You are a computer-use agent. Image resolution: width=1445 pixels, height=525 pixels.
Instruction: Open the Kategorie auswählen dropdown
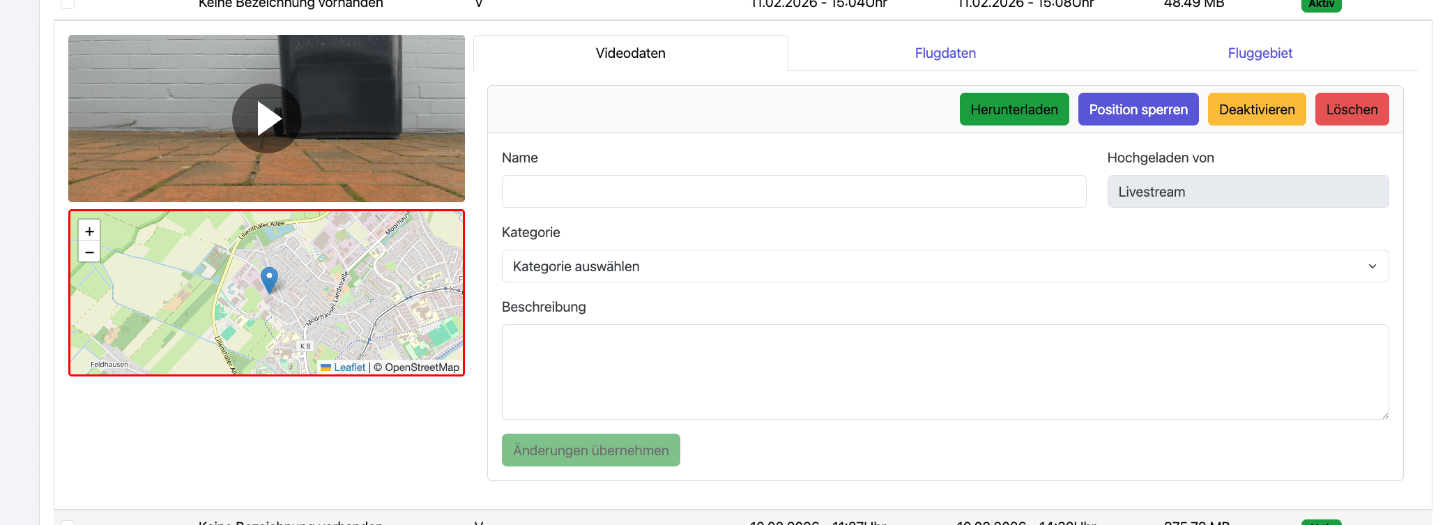click(x=945, y=266)
